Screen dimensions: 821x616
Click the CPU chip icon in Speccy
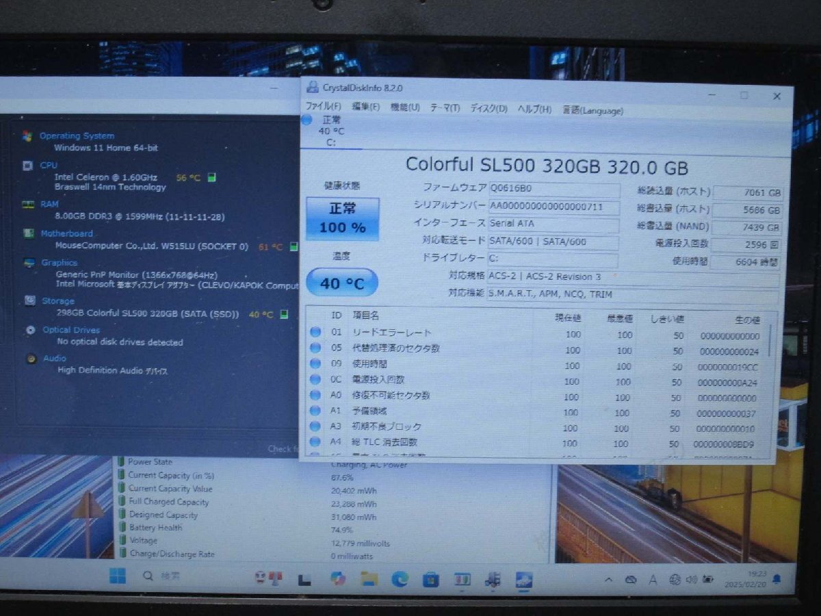tap(27, 166)
